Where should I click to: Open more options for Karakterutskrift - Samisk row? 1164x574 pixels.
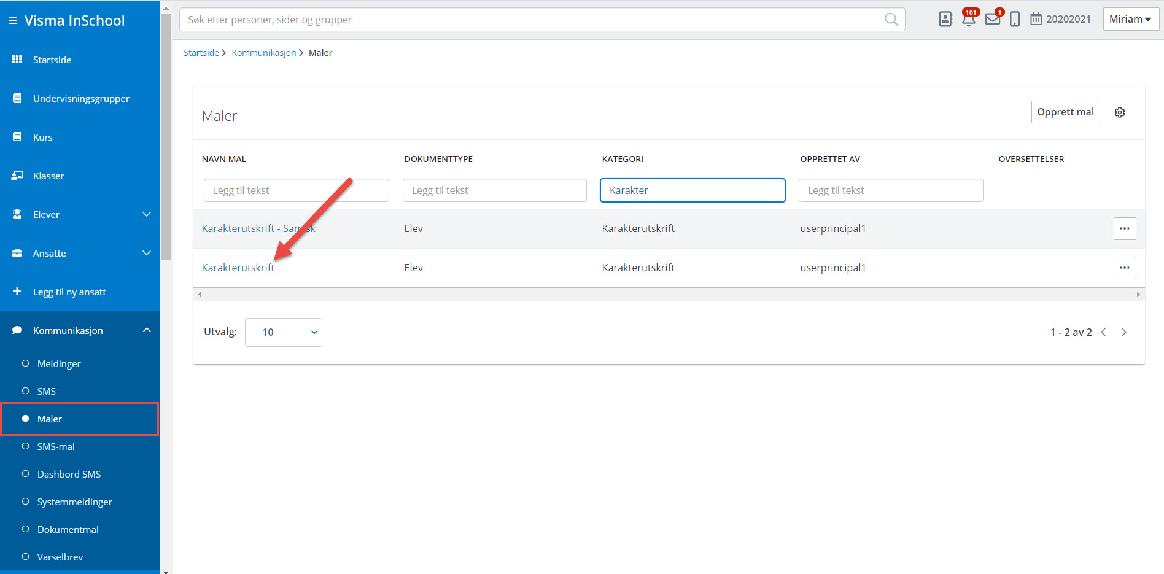pos(1124,228)
